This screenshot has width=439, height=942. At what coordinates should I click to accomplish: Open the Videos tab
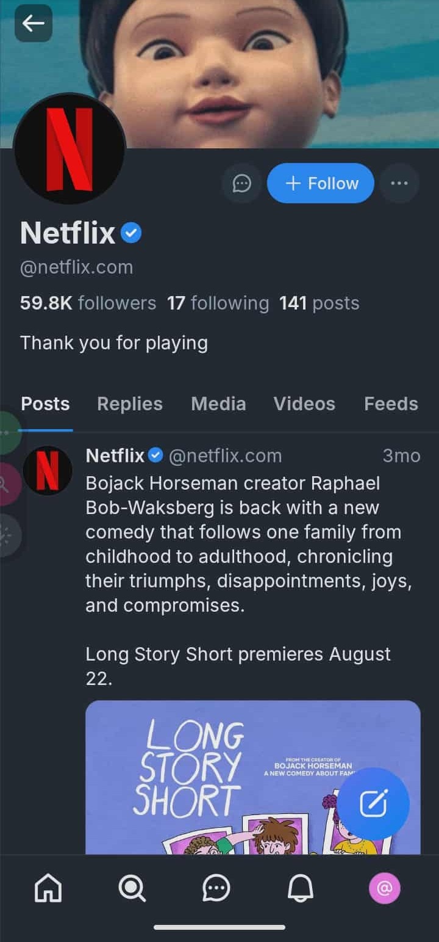coord(304,404)
